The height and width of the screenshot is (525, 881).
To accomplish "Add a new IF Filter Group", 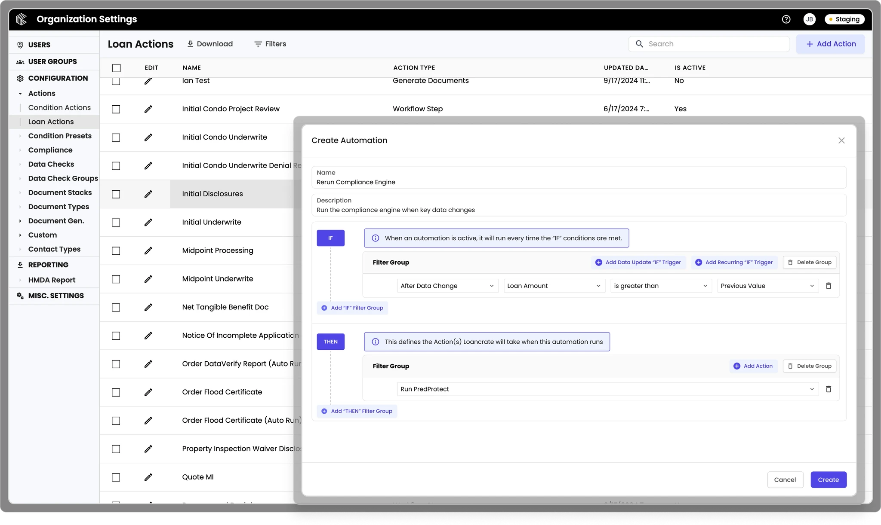I will tap(352, 308).
